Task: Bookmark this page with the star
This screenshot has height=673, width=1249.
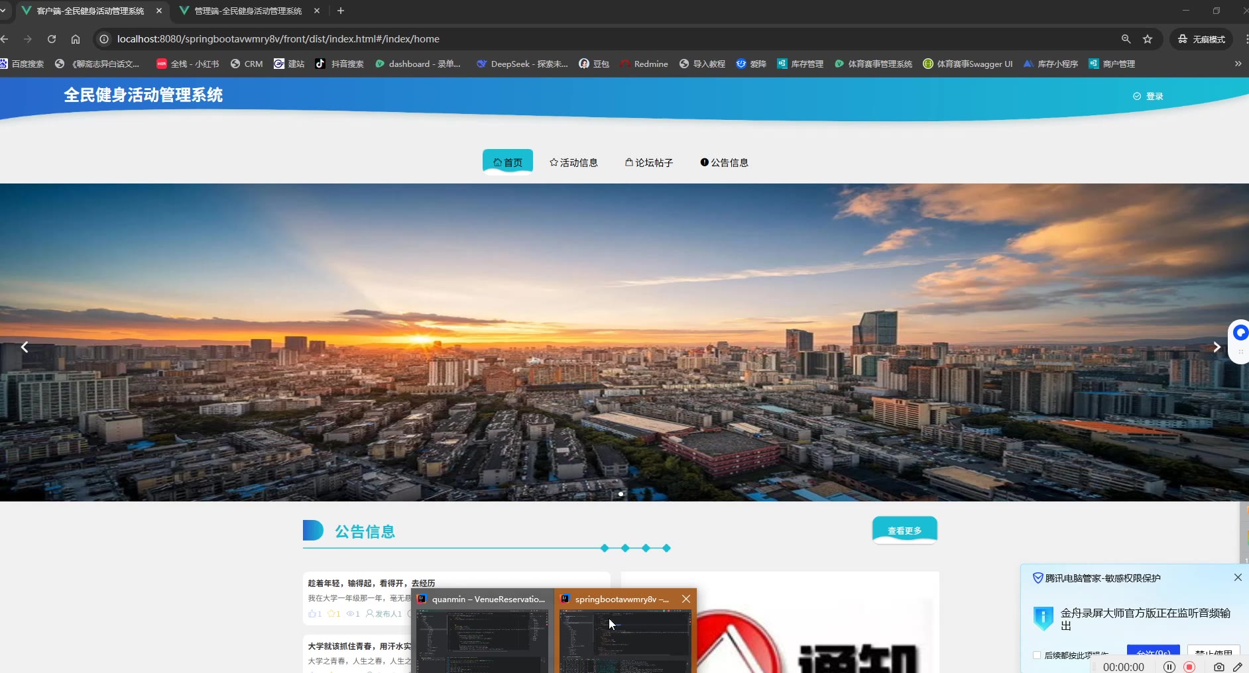Action: pos(1148,39)
